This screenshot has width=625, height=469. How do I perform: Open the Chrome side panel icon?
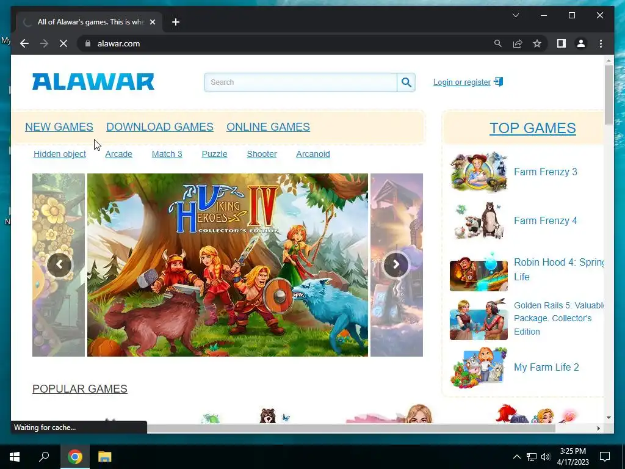pos(562,43)
